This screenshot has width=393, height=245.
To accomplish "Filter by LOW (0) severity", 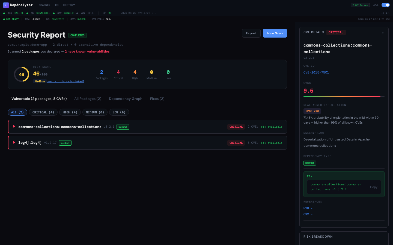I will (119, 112).
